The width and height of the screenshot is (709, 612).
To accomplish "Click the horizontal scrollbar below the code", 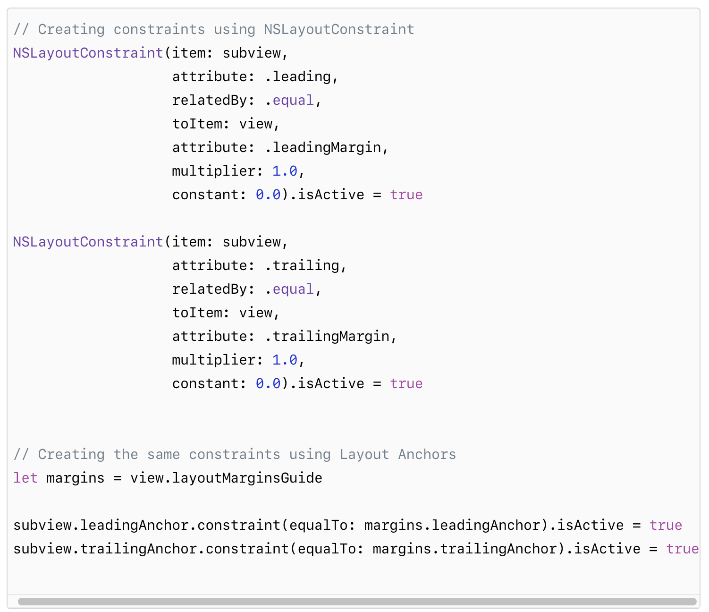I will click(357, 602).
